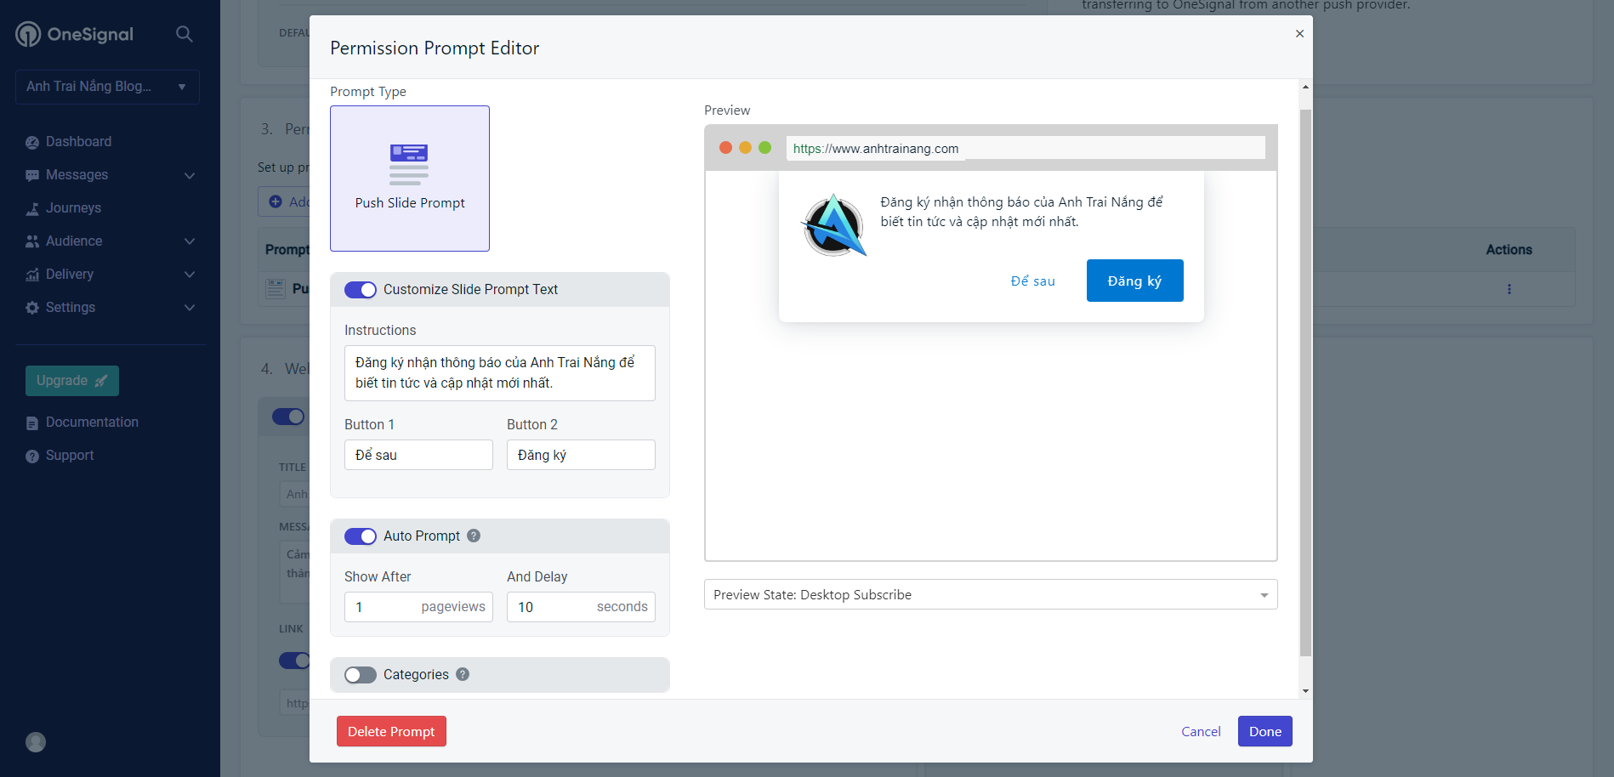Click Done to save prompt
Screen dimensions: 1614x777
click(1265, 731)
